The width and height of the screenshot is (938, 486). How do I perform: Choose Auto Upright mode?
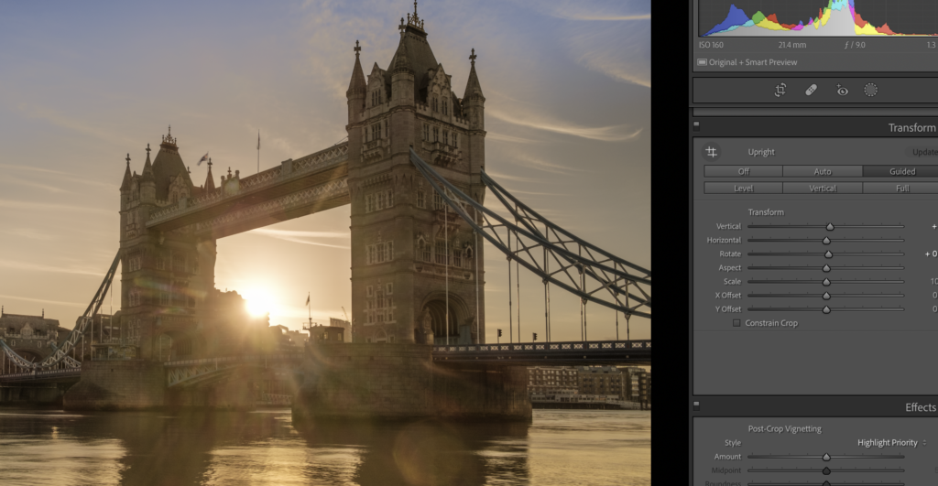tap(822, 171)
